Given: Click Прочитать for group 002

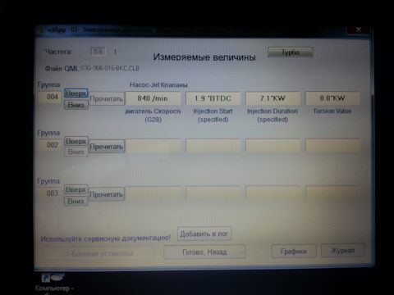Looking at the screenshot, I should (x=107, y=147).
